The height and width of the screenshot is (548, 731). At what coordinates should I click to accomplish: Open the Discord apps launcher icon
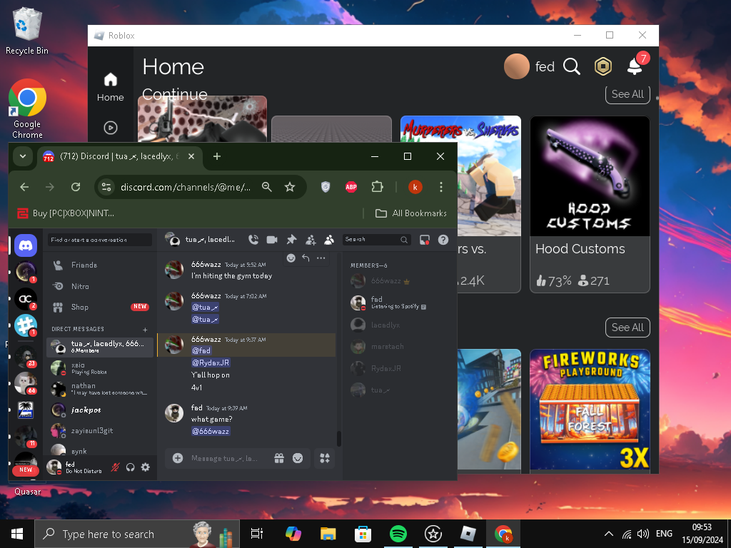coord(325,458)
